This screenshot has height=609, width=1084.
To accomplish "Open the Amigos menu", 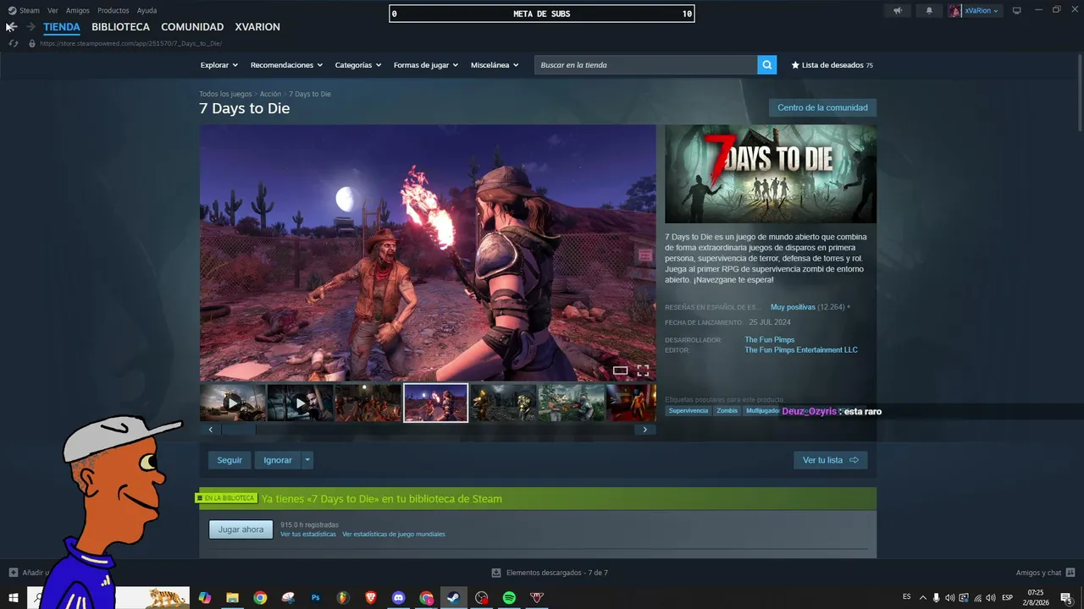I will (x=78, y=11).
